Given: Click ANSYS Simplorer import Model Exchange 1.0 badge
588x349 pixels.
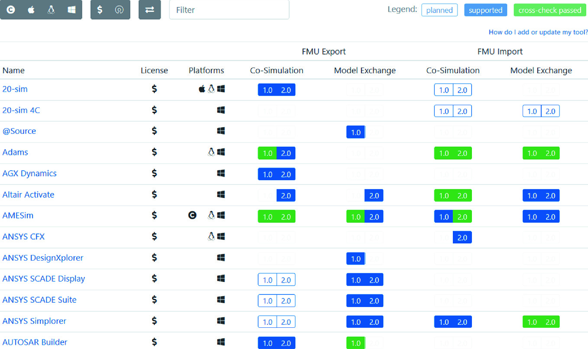Looking at the screenshot, I should (x=532, y=322).
